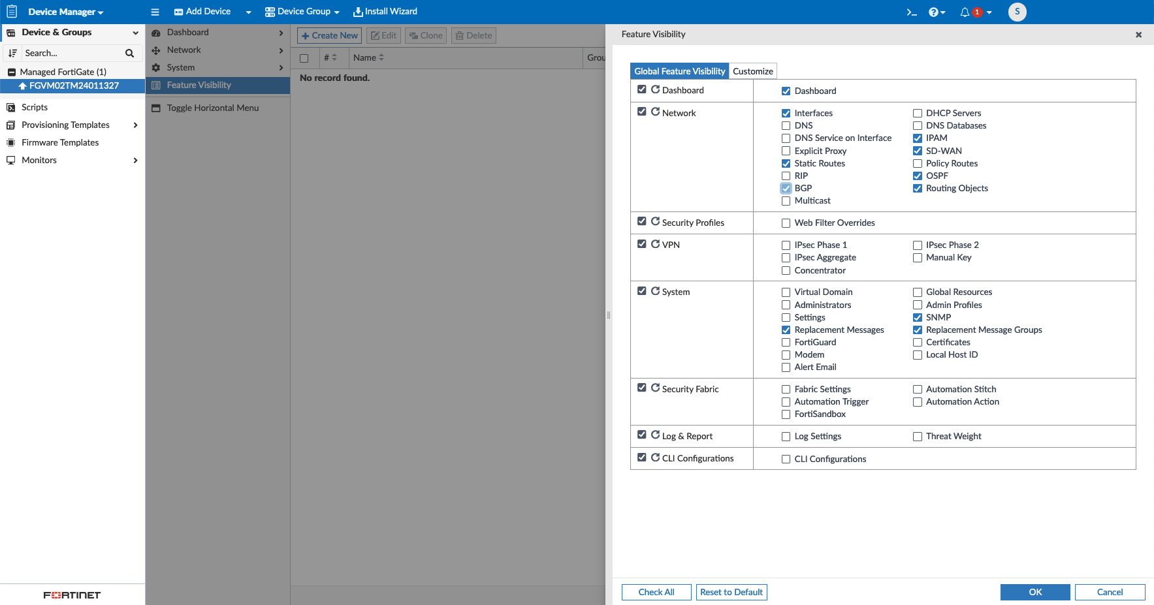The height and width of the screenshot is (605, 1154).
Task: Click the Cancel button
Action: click(x=1110, y=592)
